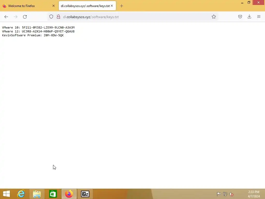The image size is (265, 199).
Task: Open File Explorer from the taskbar
Action: click(37, 194)
